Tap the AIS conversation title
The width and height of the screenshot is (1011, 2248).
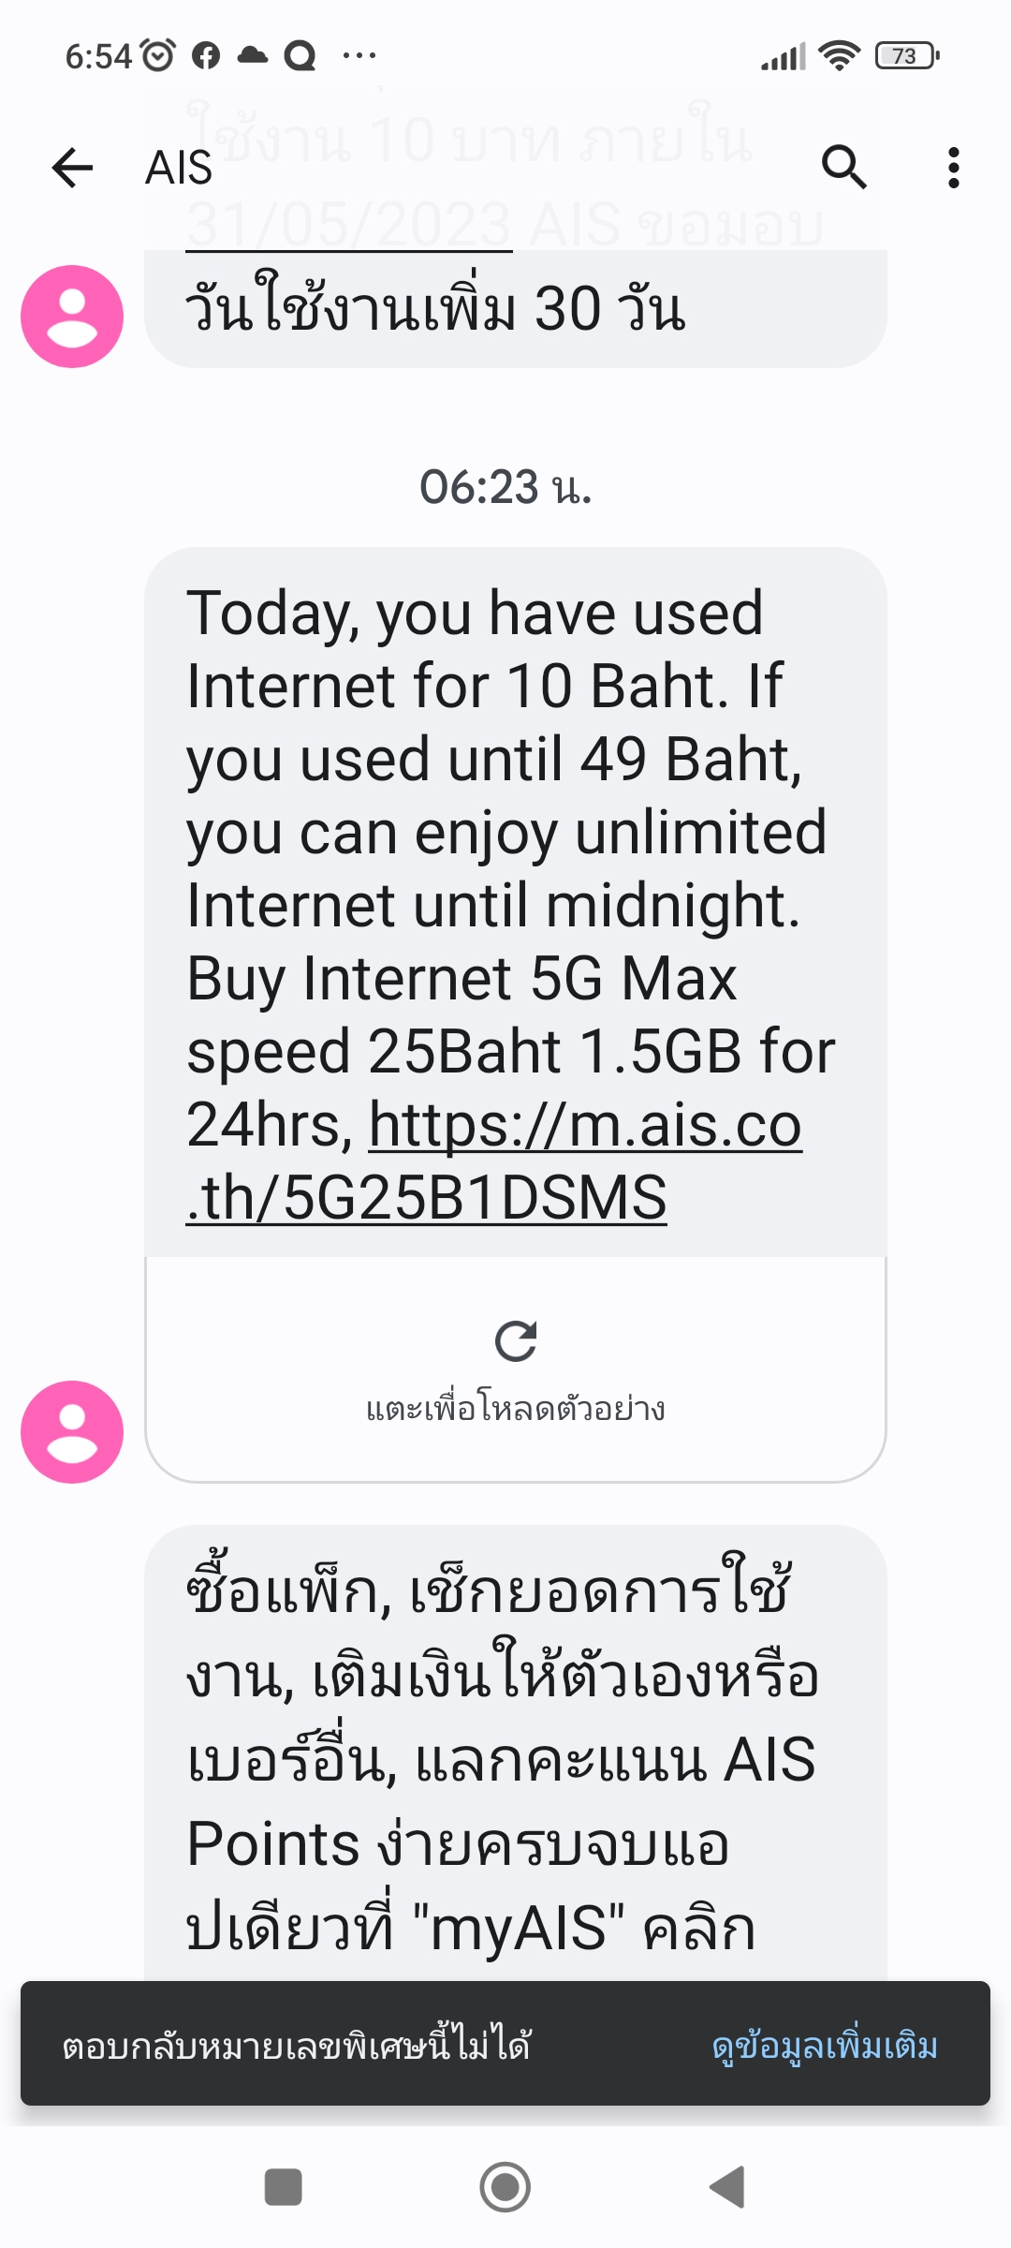tap(179, 169)
